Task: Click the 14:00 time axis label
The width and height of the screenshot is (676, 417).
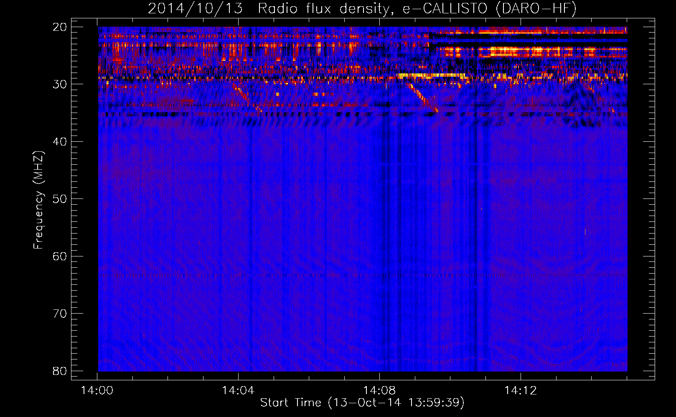Action: pos(97,391)
